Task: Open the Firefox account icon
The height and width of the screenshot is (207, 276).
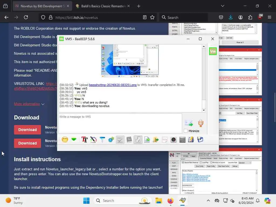Action: 240,18
